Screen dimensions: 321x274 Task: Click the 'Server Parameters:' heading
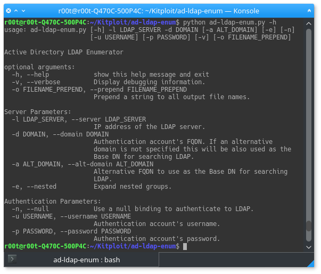pos(38,112)
